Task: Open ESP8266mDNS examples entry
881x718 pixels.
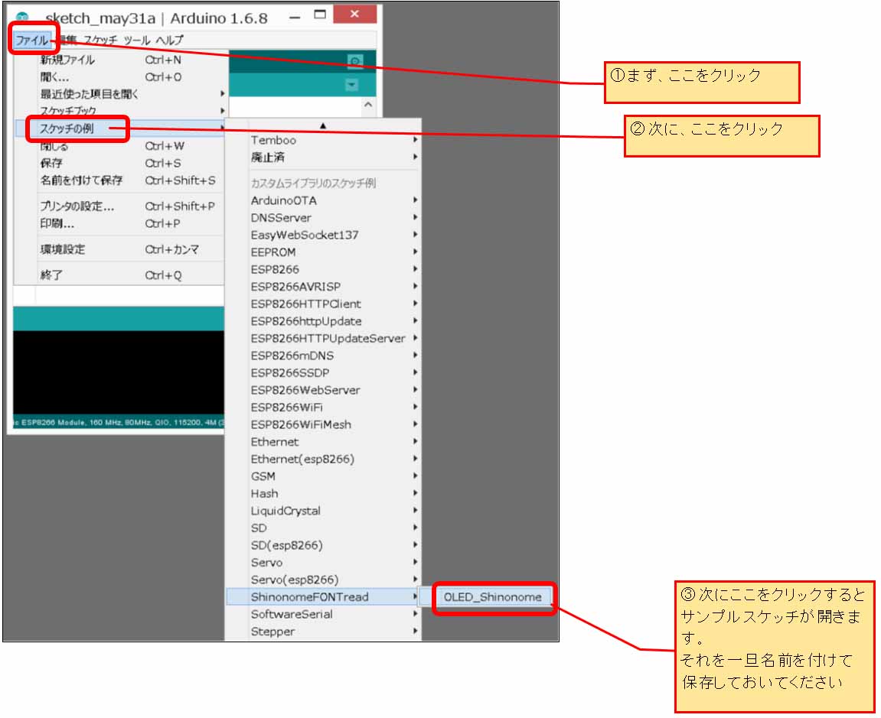Action: pos(323,356)
